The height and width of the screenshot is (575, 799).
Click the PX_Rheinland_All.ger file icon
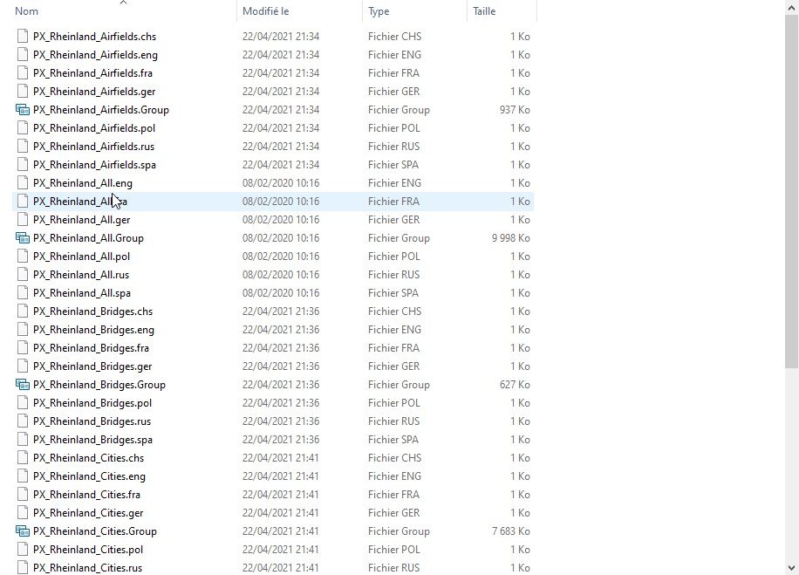[x=23, y=220]
